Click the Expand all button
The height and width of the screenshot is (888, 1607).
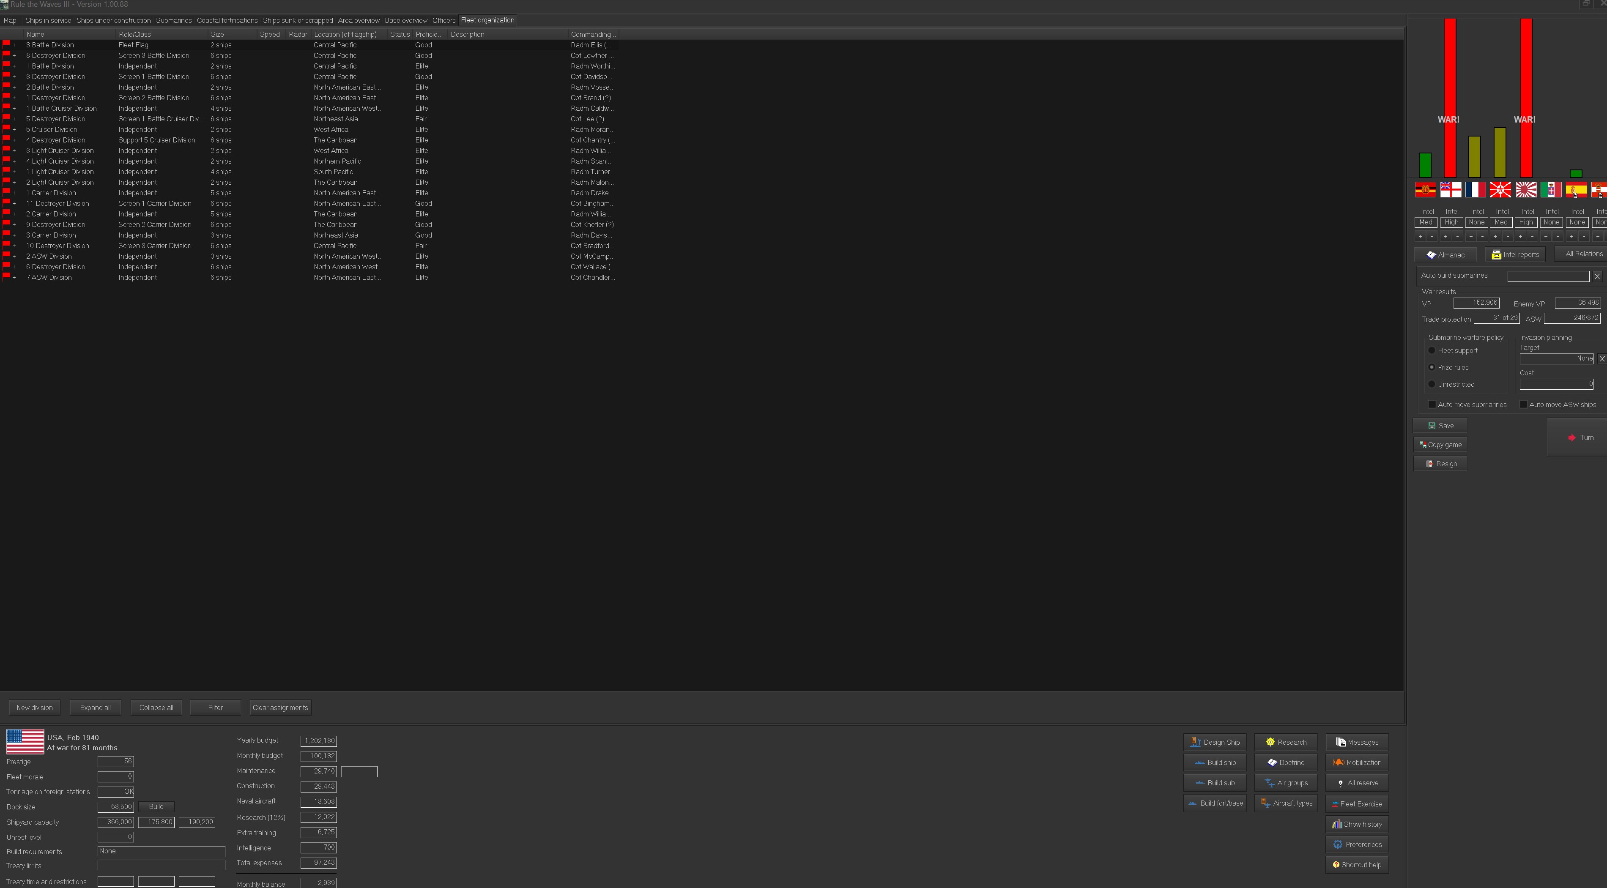96,707
